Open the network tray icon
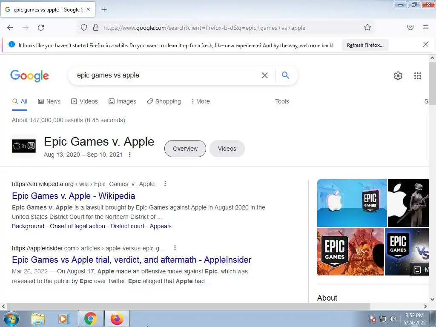This screenshot has height=327, width=436. pos(383,319)
